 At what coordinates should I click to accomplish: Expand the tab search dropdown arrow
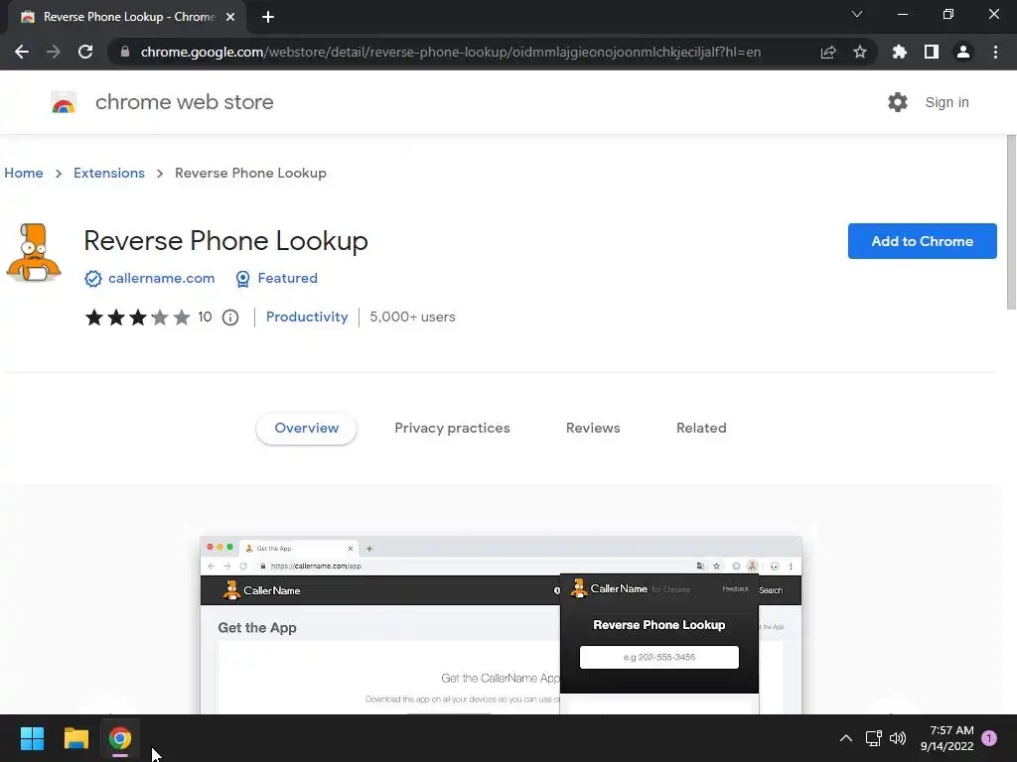tap(857, 14)
